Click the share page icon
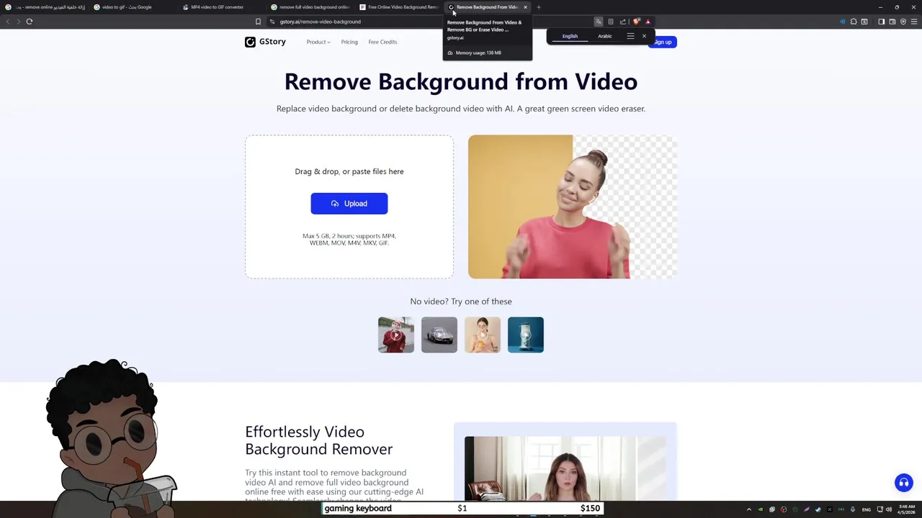922x518 pixels. click(623, 22)
